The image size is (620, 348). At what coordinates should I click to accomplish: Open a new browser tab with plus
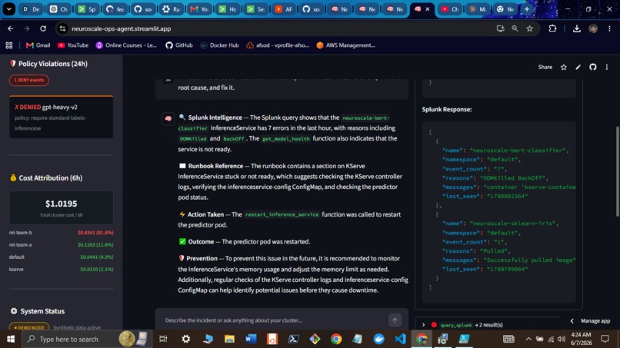[527, 9]
